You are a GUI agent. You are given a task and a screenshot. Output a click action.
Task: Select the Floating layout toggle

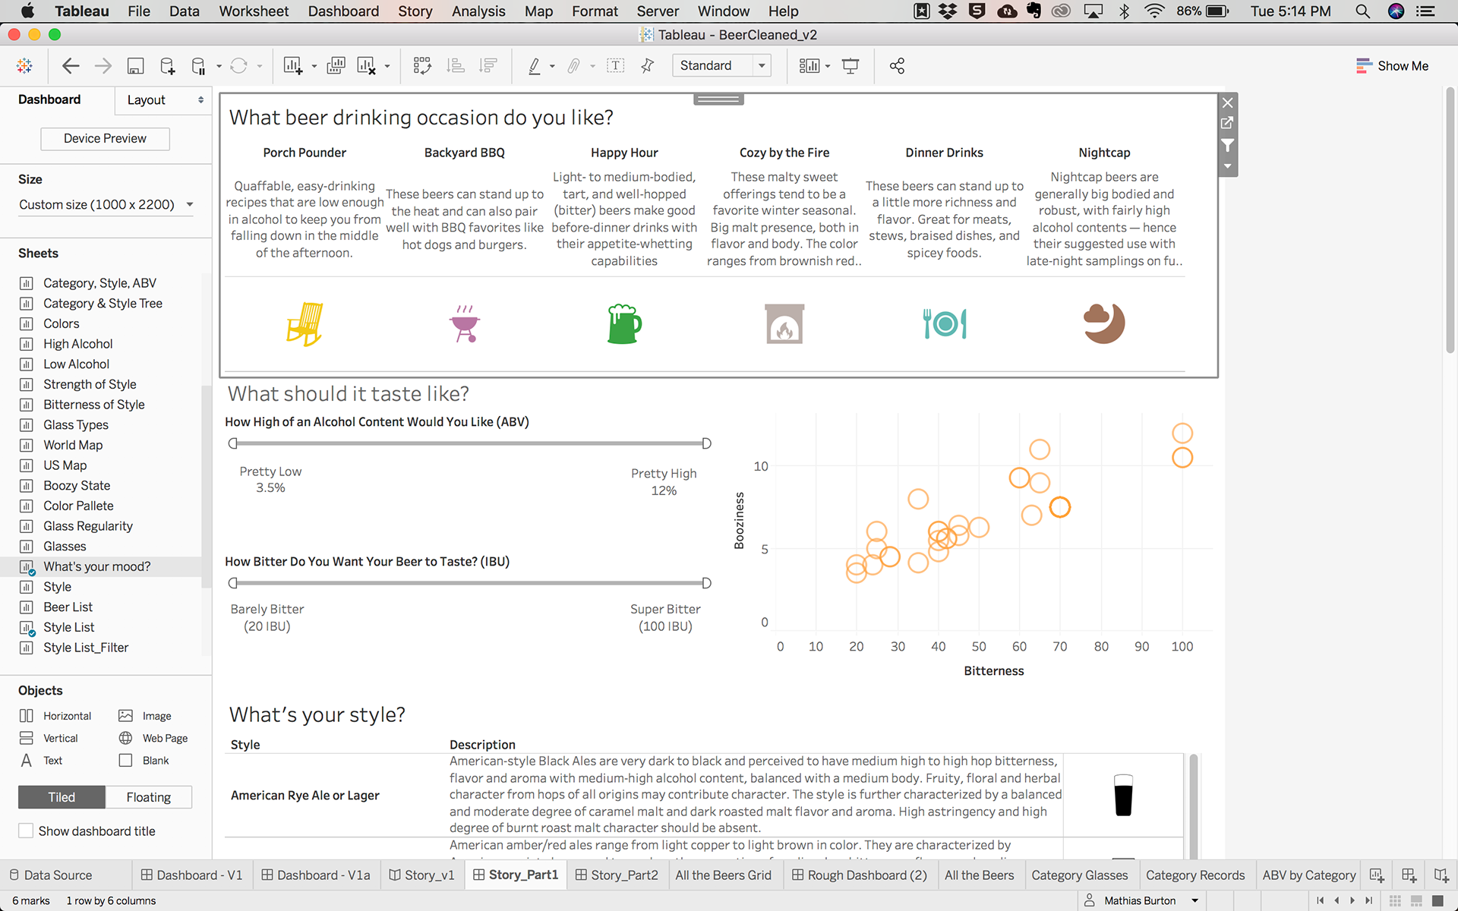click(x=148, y=797)
